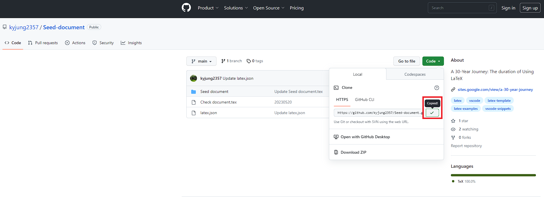544x197 pixels.
Task: Expand the Open Source menu
Action: pyautogui.click(x=269, y=8)
